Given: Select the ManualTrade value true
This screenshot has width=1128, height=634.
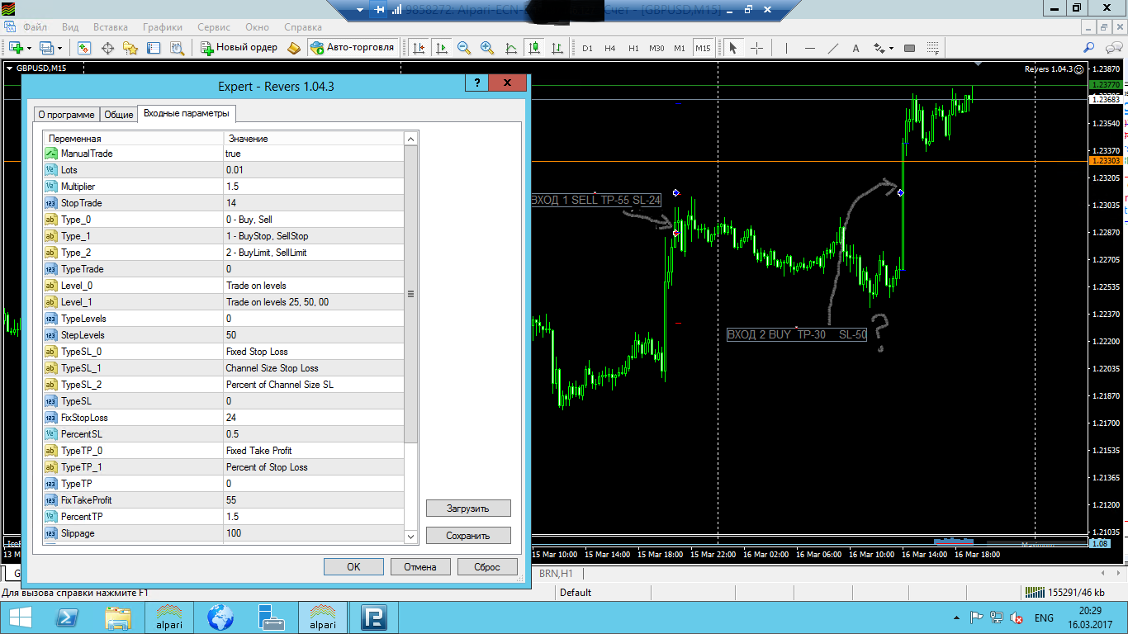Looking at the screenshot, I should click(x=314, y=154).
